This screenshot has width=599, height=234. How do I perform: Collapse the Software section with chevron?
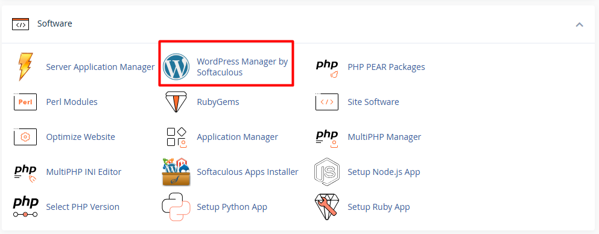tap(580, 25)
